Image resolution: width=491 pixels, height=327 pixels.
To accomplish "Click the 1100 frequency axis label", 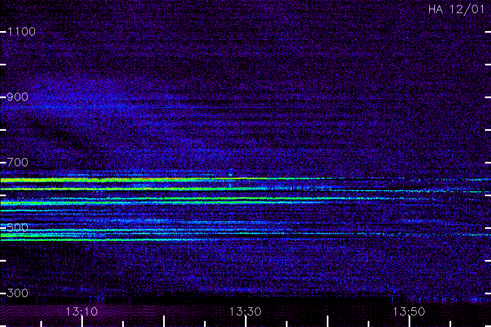I will click(x=22, y=32).
